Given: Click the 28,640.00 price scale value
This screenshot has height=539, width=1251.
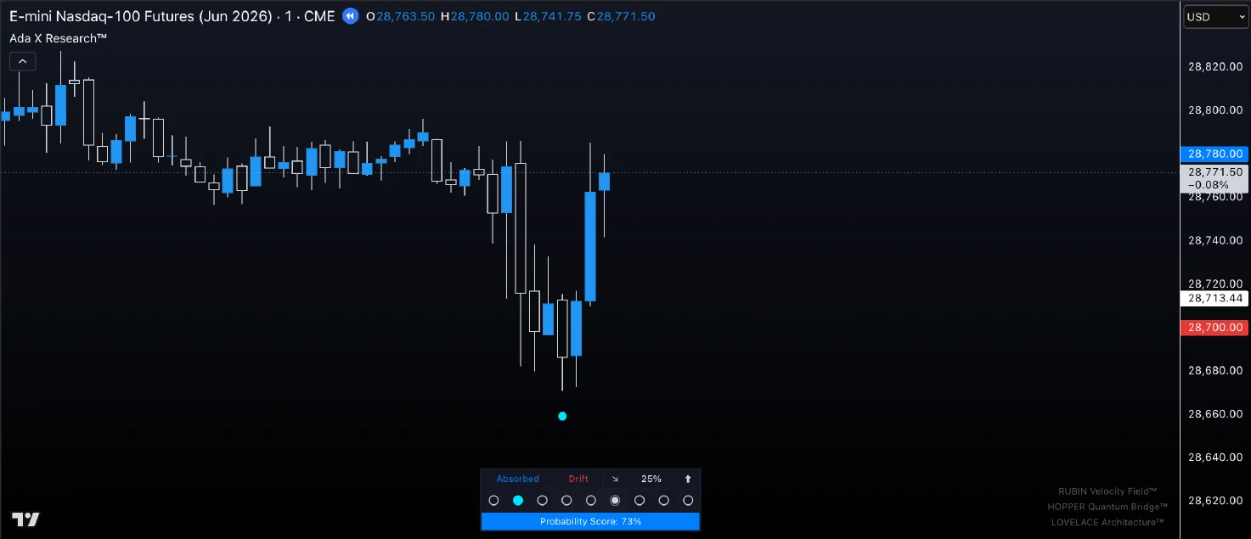Looking at the screenshot, I should (1215, 457).
